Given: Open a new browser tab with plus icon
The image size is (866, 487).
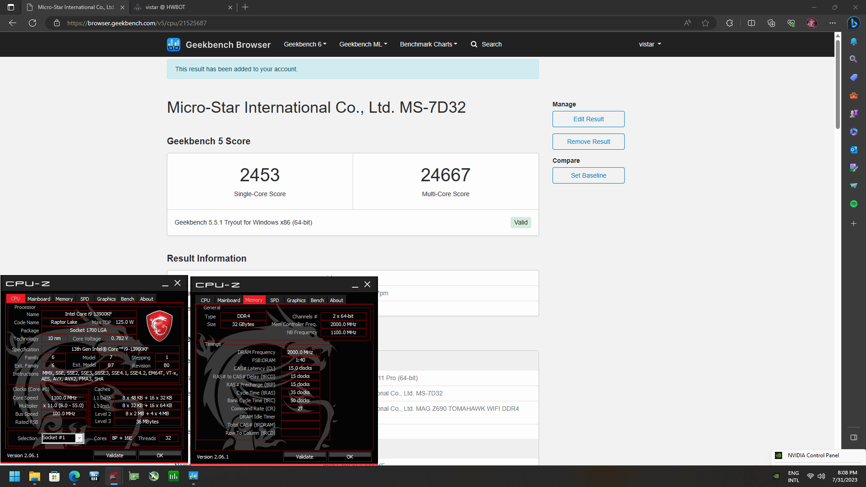Looking at the screenshot, I should click(x=245, y=7).
